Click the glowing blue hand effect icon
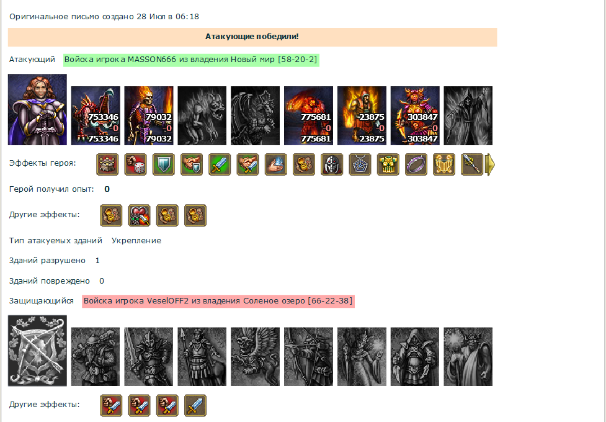The width and height of the screenshot is (606, 422). click(275, 164)
